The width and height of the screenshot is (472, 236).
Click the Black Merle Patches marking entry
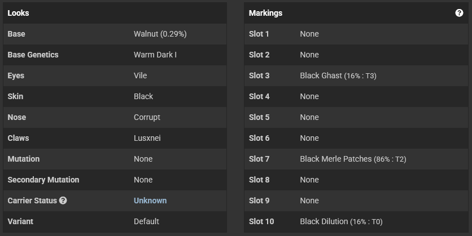coord(353,159)
